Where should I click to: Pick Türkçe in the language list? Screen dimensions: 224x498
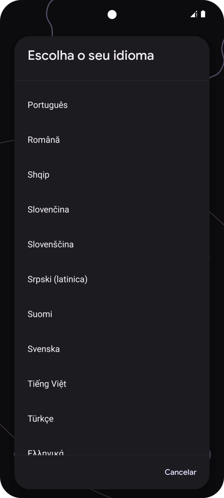40,419
